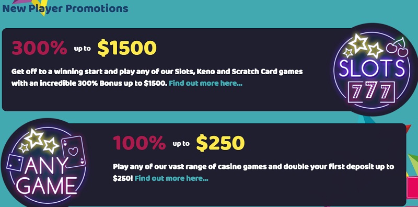Click the $250 bonus amount
Screen dimensions: 418x207
(220, 143)
